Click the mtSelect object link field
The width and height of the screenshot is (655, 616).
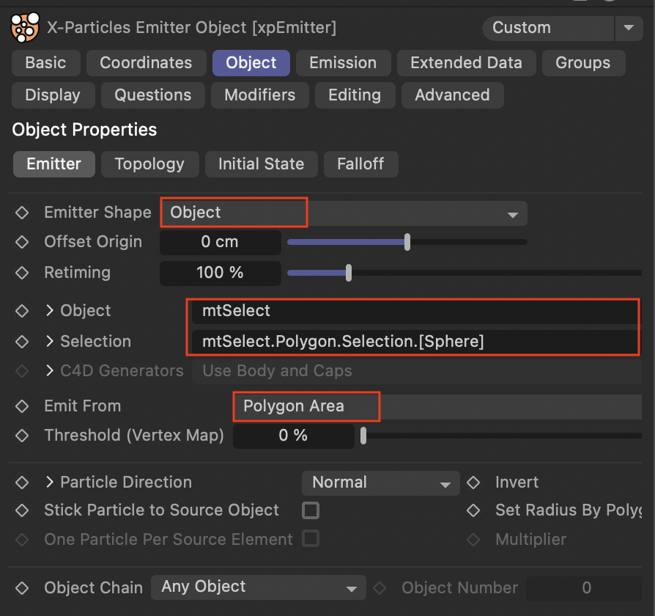pyautogui.click(x=416, y=311)
